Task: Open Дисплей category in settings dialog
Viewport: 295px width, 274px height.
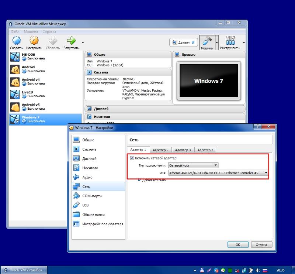Action: (x=98, y=159)
